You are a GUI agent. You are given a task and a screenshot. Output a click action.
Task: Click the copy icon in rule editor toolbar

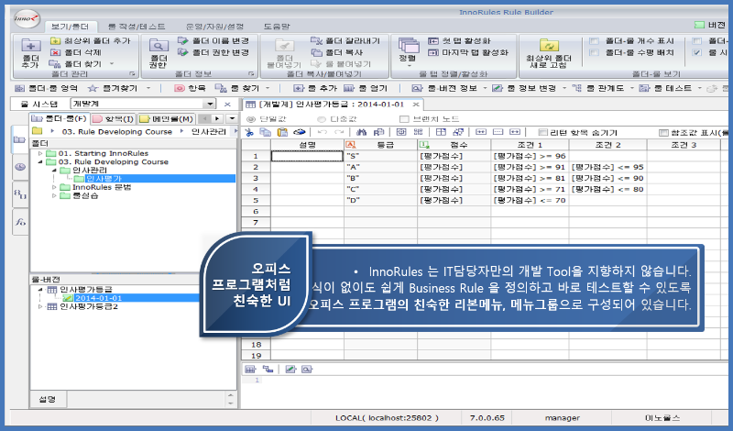265,132
